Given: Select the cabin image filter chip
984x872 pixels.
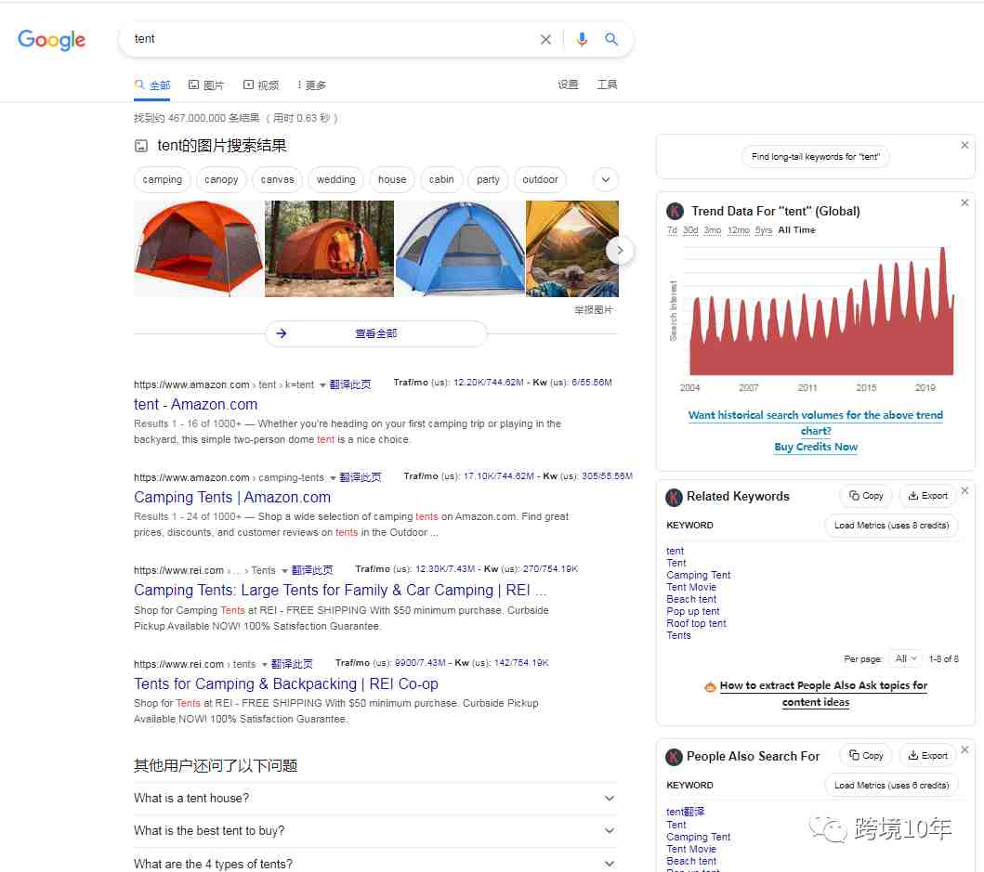Looking at the screenshot, I should pos(441,180).
